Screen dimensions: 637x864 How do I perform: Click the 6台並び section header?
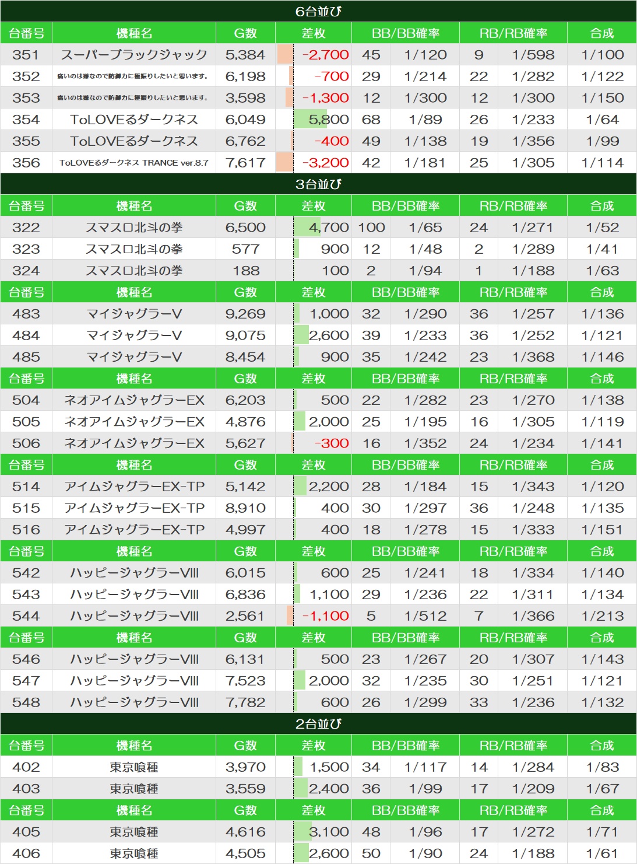click(318, 11)
